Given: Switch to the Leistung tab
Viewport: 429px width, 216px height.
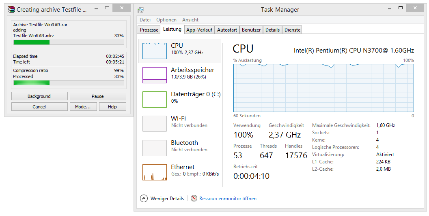Looking at the screenshot, I should click(172, 29).
